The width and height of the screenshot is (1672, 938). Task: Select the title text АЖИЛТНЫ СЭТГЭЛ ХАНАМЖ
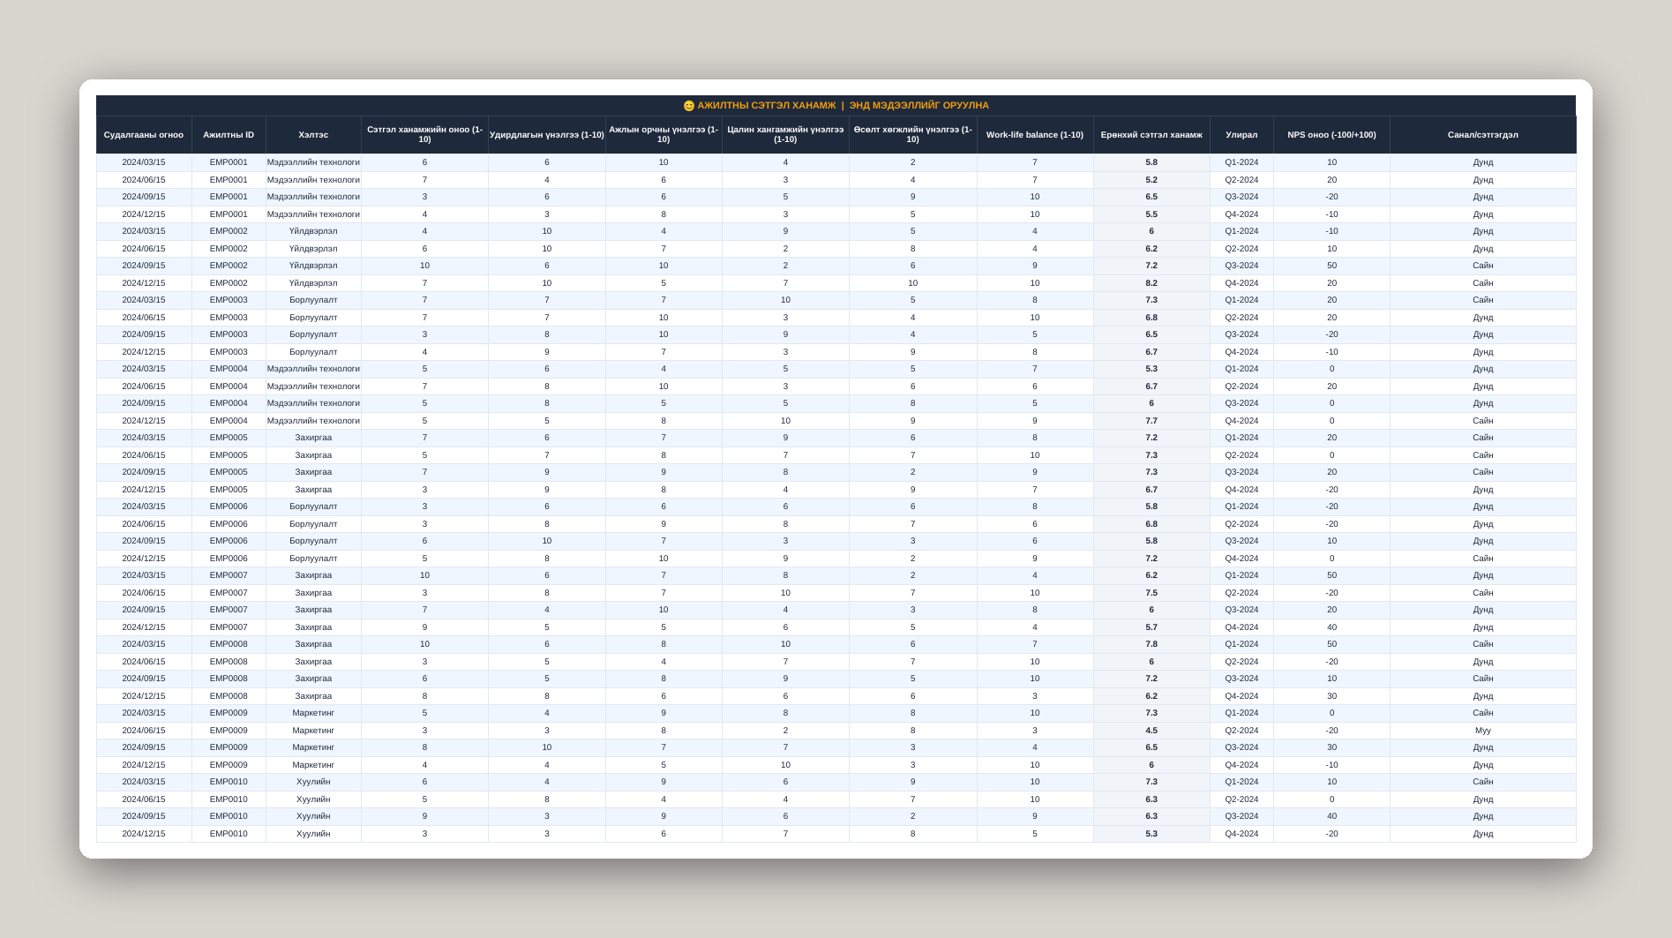coord(767,106)
